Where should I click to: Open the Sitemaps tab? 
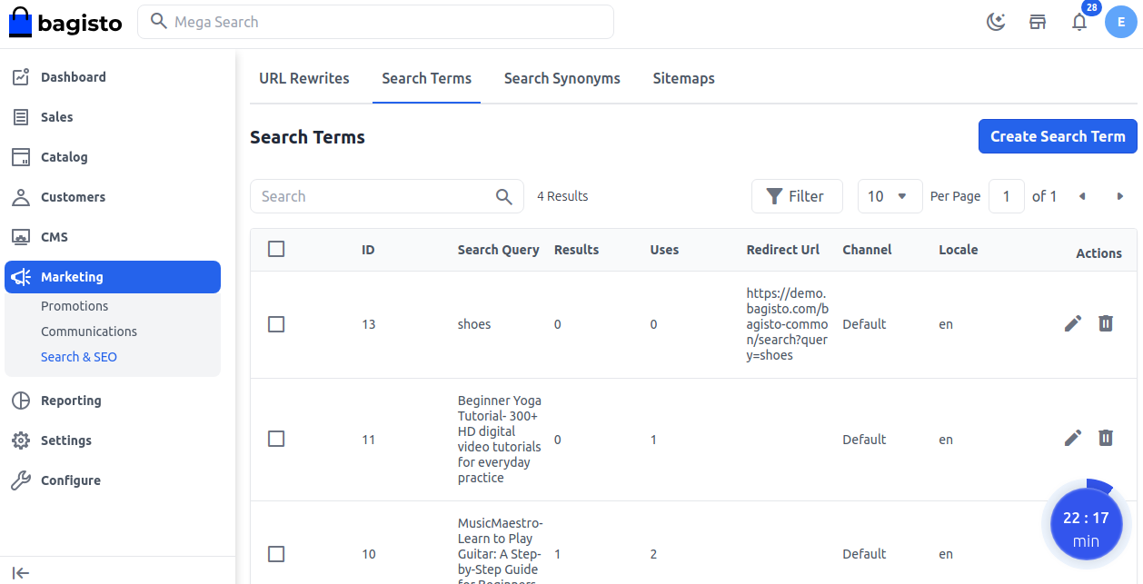tap(683, 78)
